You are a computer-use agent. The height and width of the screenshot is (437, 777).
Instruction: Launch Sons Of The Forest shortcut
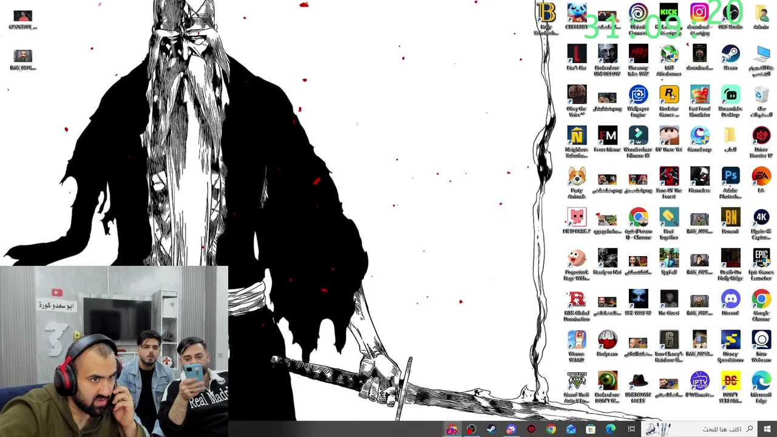(x=669, y=183)
